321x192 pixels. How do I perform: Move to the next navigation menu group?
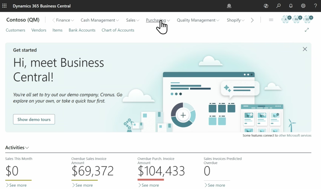coord(252,20)
